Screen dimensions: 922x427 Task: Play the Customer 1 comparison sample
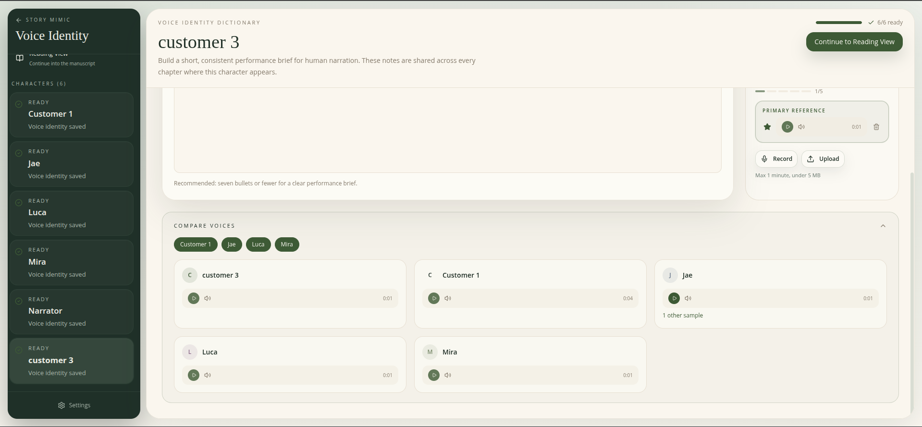click(x=434, y=298)
